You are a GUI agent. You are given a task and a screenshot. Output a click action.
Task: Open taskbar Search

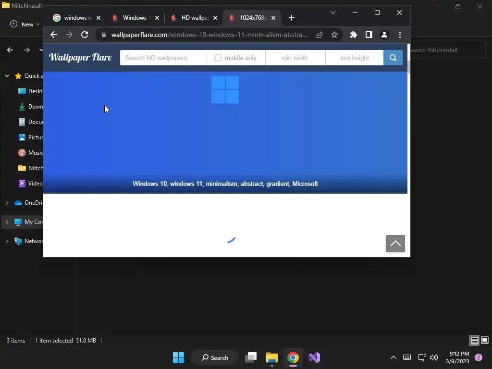tap(215, 357)
